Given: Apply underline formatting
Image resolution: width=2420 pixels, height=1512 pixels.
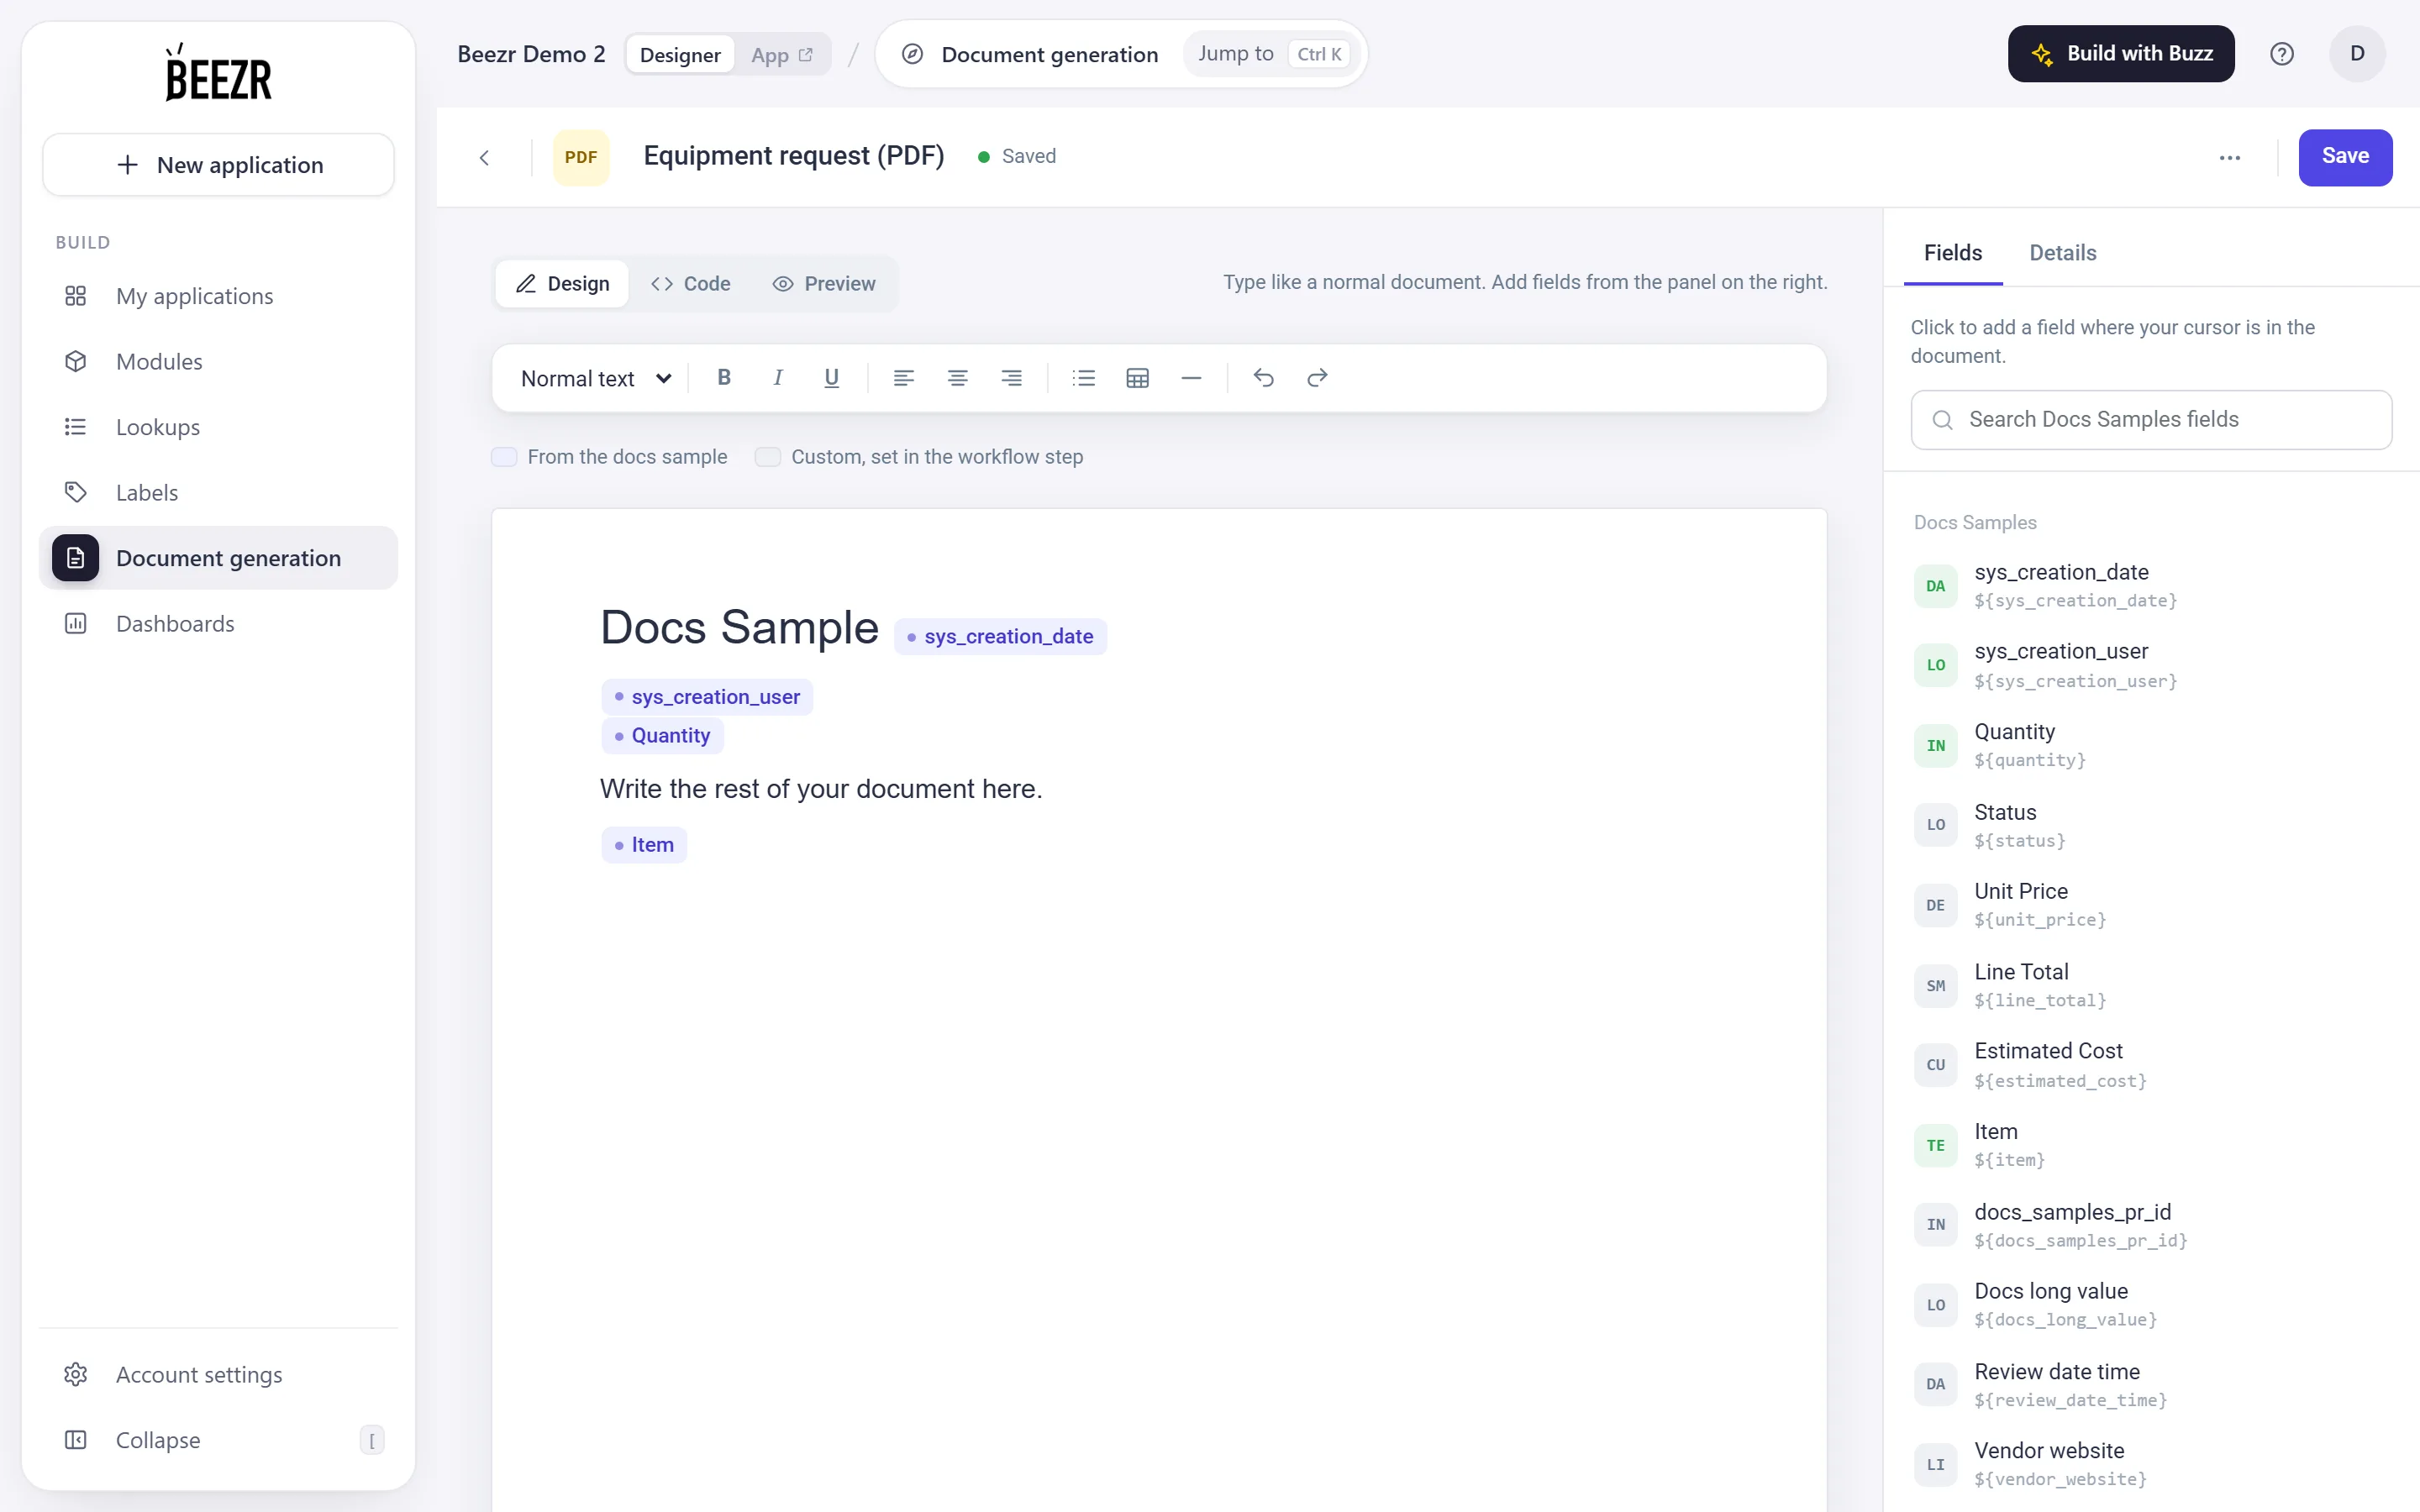Looking at the screenshot, I should point(831,378).
